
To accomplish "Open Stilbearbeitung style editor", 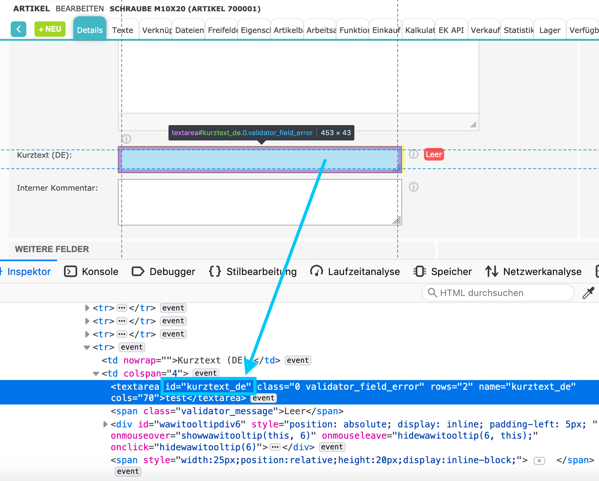I will [253, 272].
